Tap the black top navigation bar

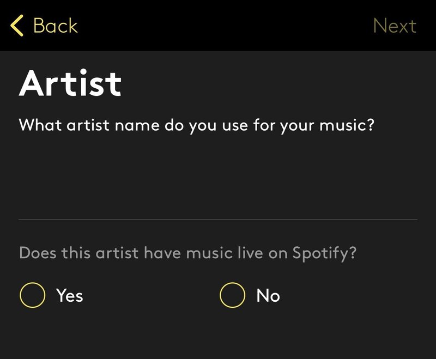pos(218,26)
